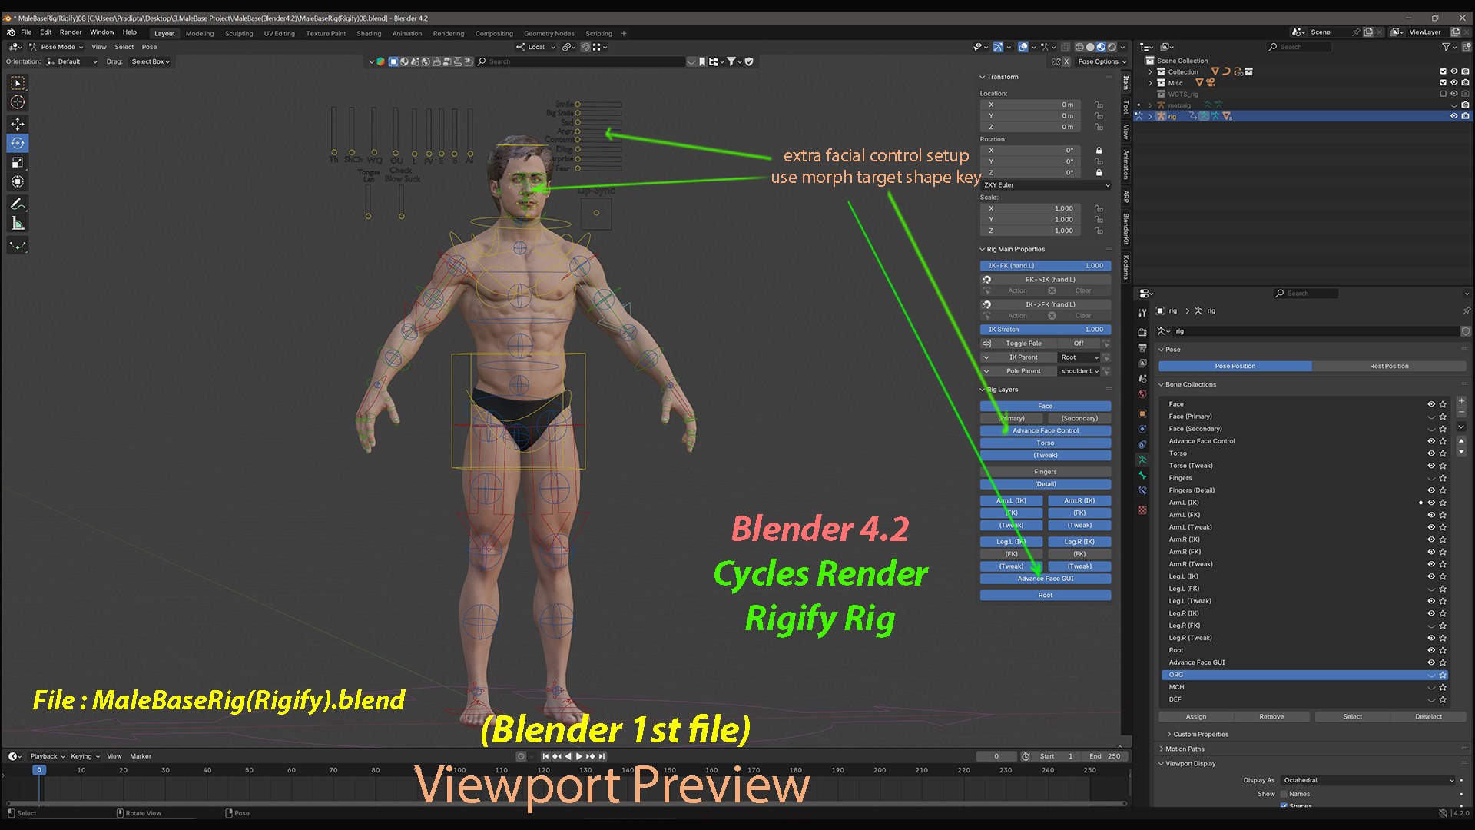Switch to rendered viewport shading
Screen dimensions: 1475x830
1112,47
